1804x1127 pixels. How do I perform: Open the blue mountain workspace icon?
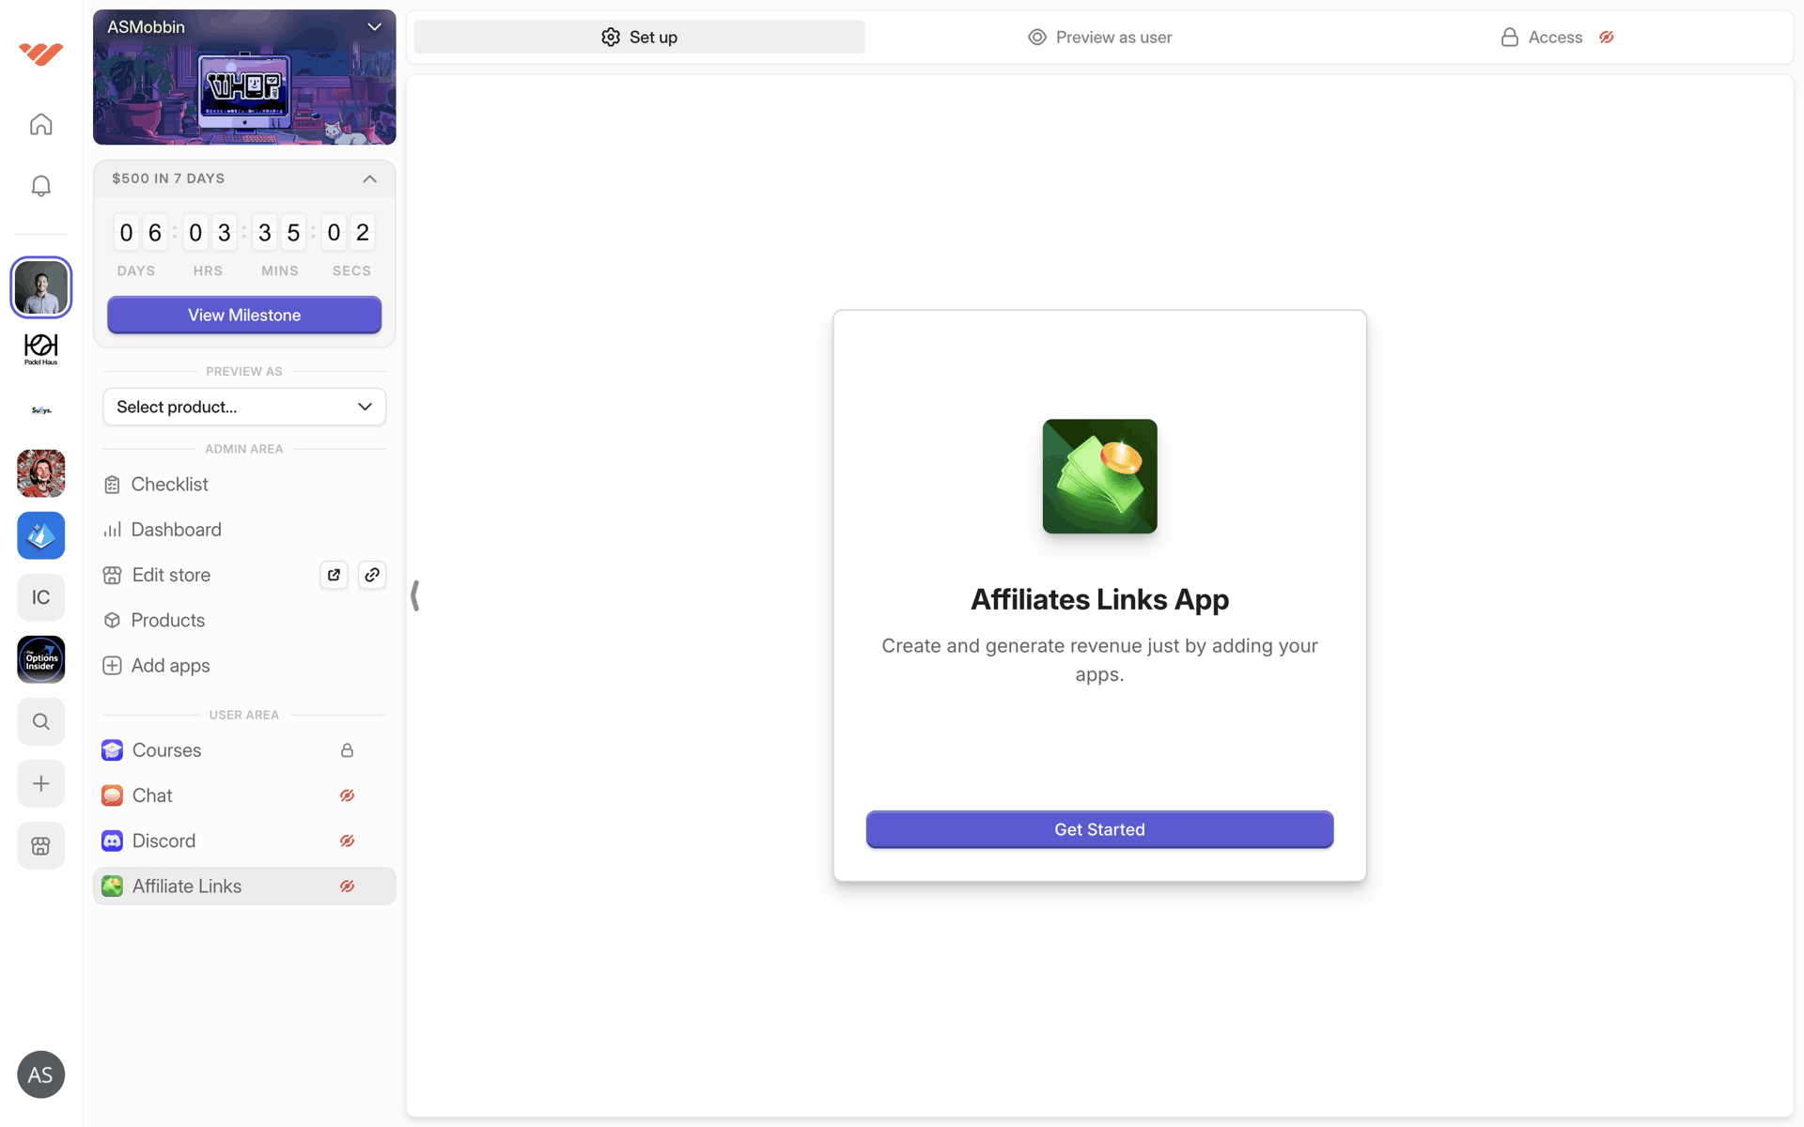(x=40, y=535)
